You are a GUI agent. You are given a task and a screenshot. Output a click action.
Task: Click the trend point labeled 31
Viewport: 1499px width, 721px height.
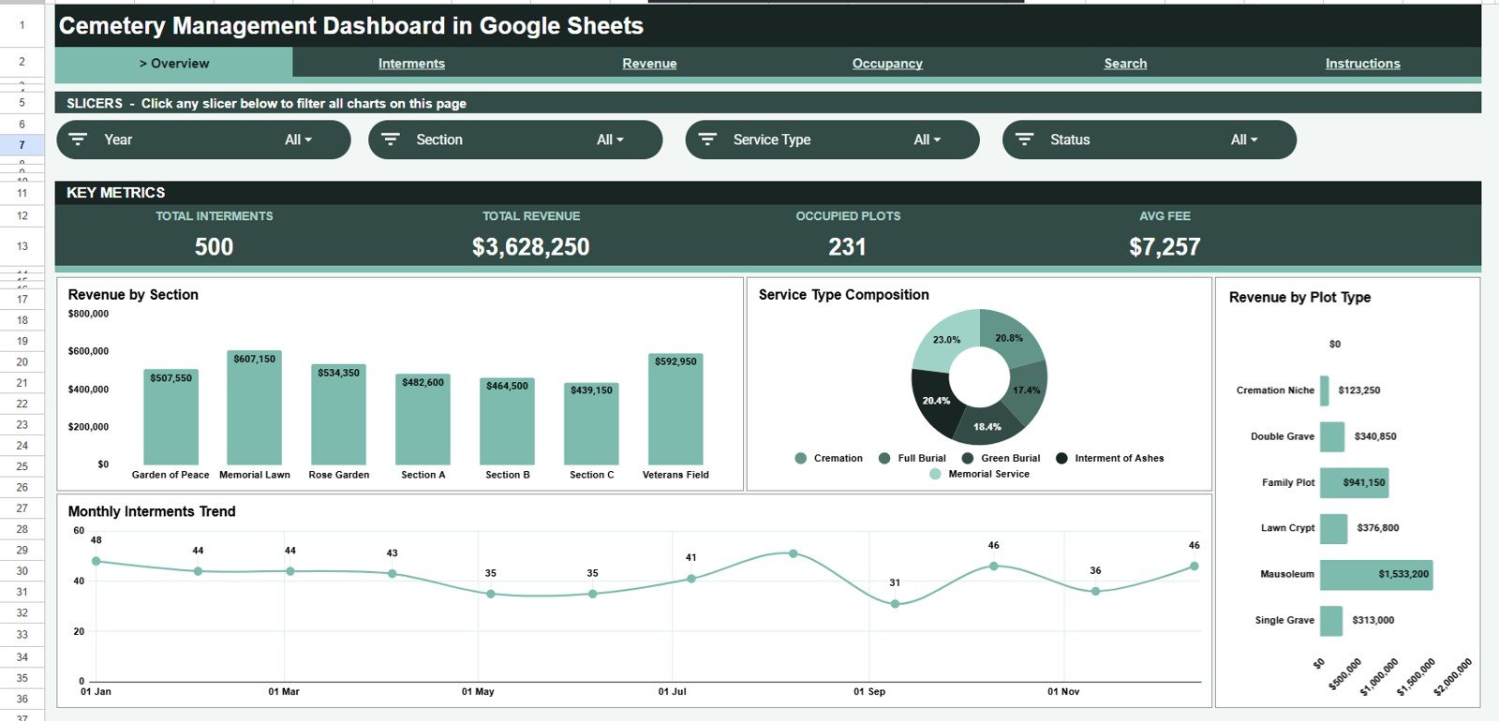pos(895,604)
